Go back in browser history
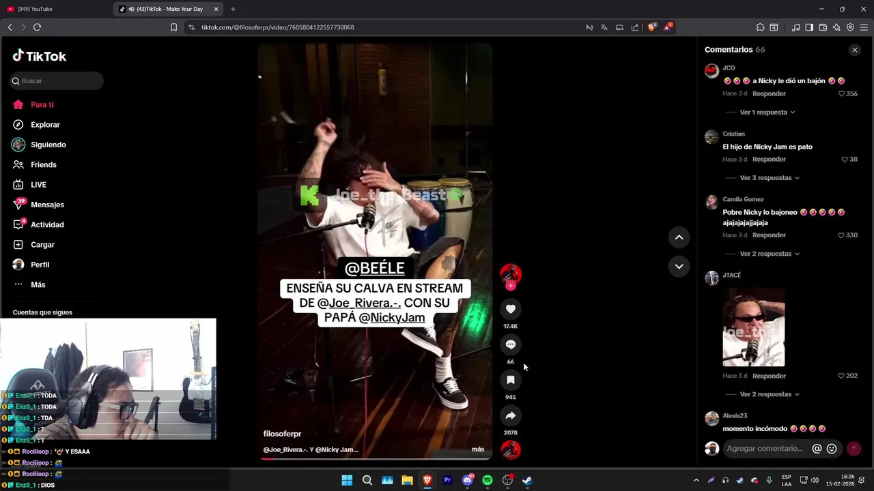The width and height of the screenshot is (874, 491). [10, 27]
